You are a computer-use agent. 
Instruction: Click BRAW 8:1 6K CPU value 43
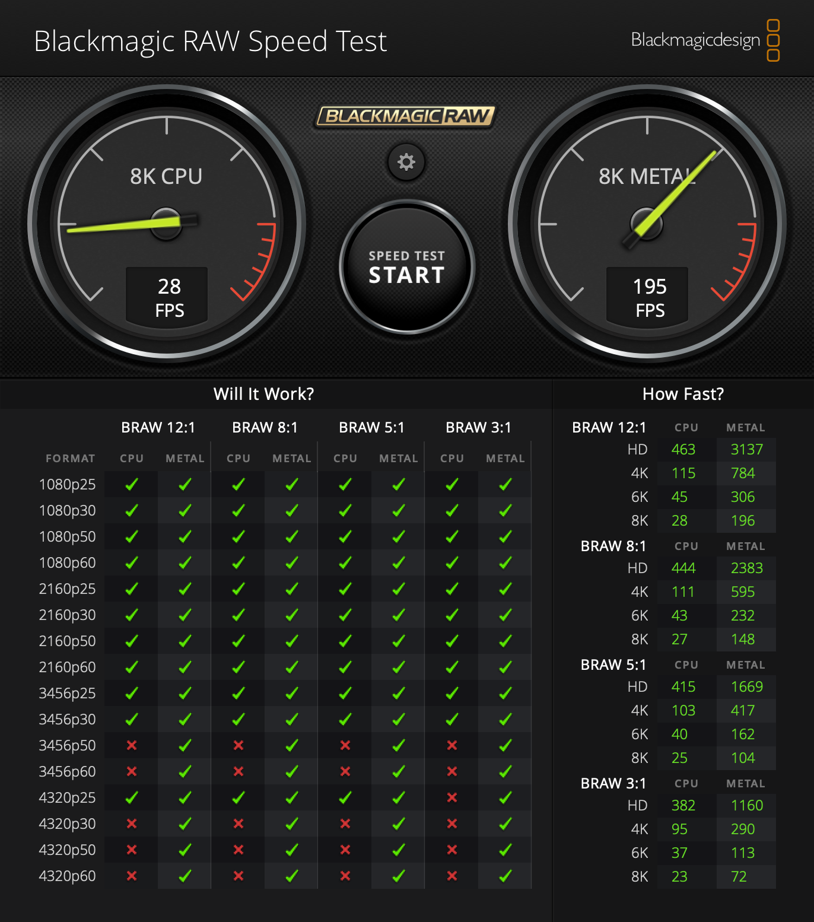679,615
